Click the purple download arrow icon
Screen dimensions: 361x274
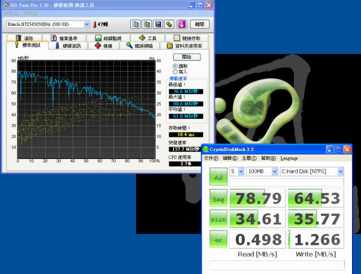[x=182, y=24]
